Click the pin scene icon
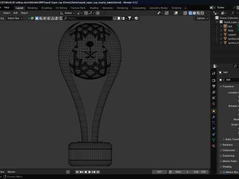This screenshot has width=239, height=179. tap(234, 7)
